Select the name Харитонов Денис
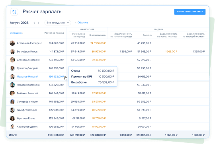The image size is (215, 144). tap(27, 127)
